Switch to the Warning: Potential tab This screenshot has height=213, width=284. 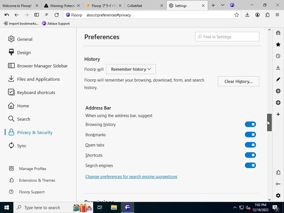(62, 6)
